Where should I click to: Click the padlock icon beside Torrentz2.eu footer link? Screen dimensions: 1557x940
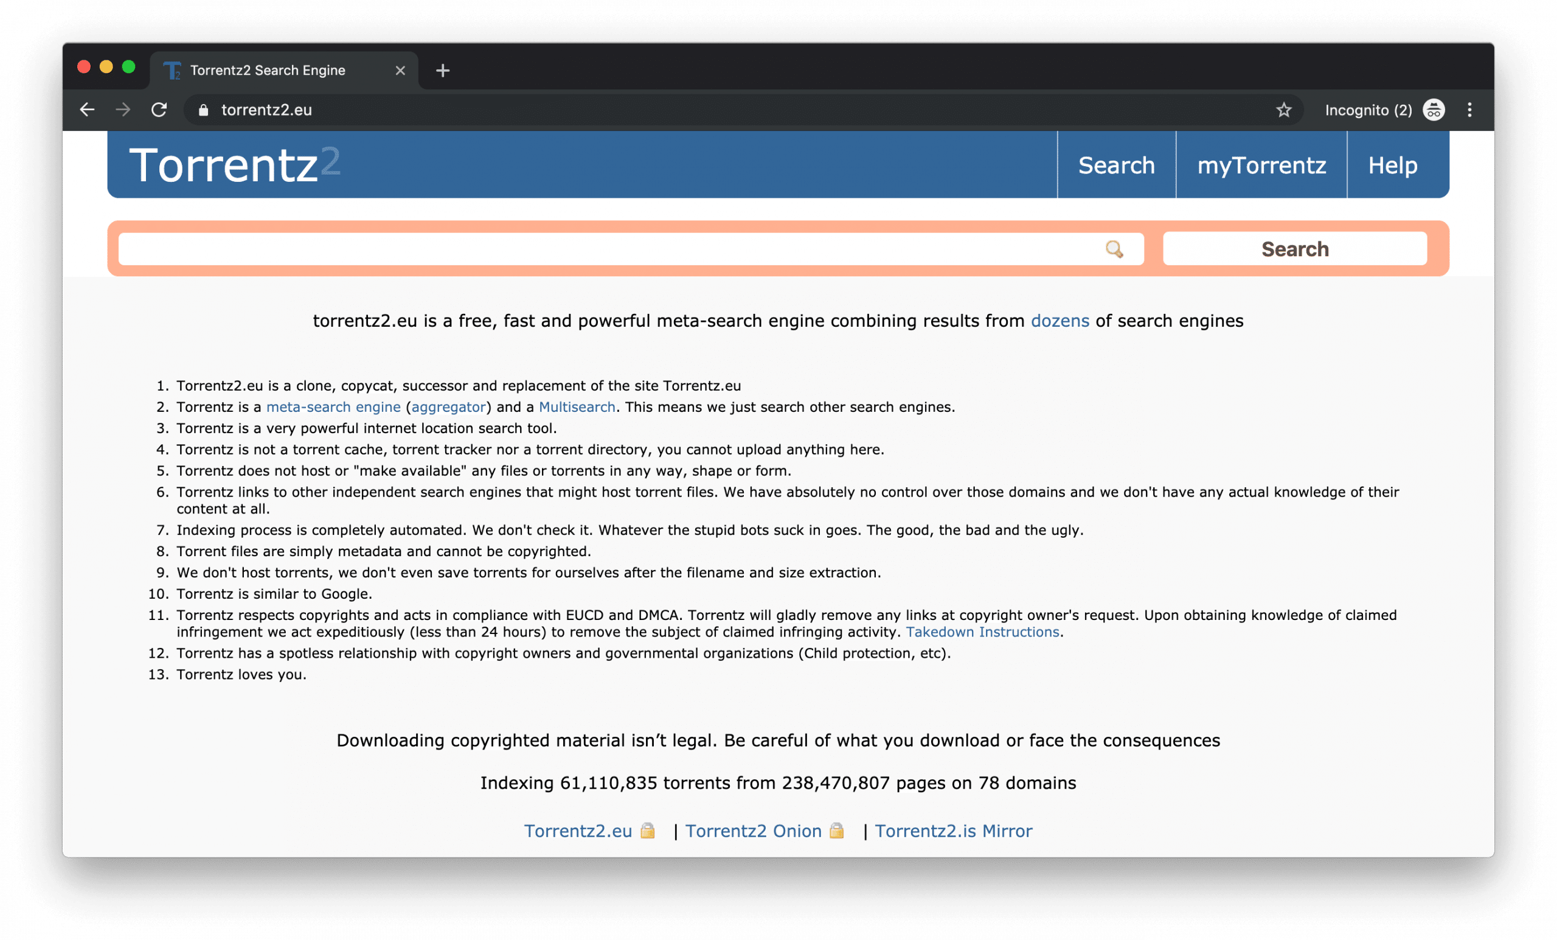[x=648, y=830]
